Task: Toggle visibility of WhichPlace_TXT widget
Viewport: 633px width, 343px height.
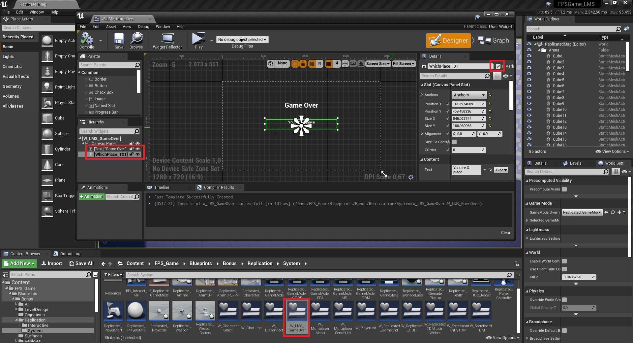Action: click(x=138, y=154)
